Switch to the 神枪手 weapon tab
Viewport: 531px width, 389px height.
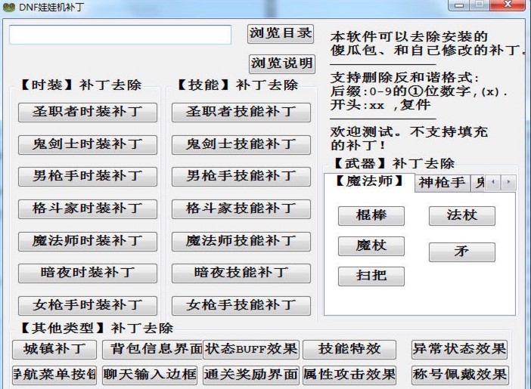(x=442, y=184)
